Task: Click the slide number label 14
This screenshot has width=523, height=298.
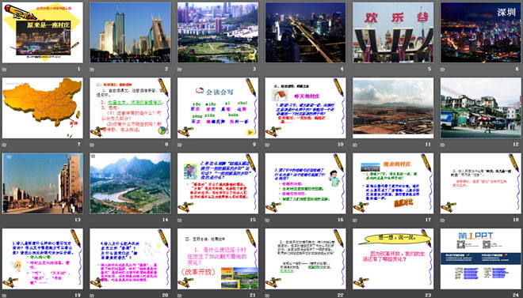Action: [x=166, y=220]
